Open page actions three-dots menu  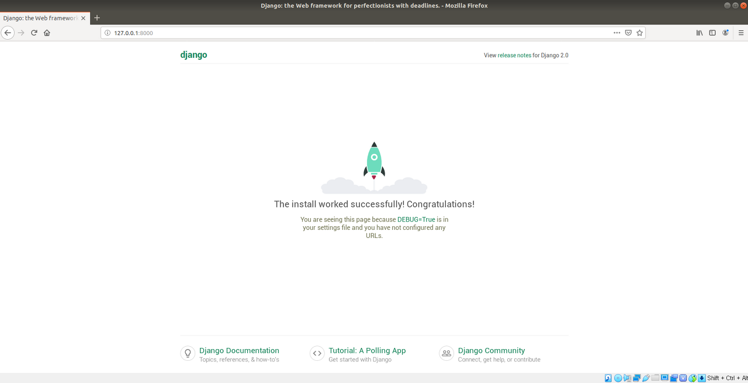tap(617, 33)
